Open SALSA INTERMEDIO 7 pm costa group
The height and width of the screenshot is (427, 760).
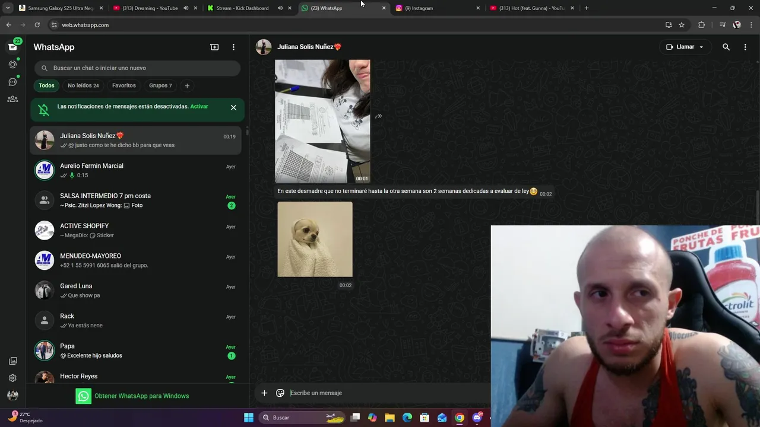pos(135,200)
